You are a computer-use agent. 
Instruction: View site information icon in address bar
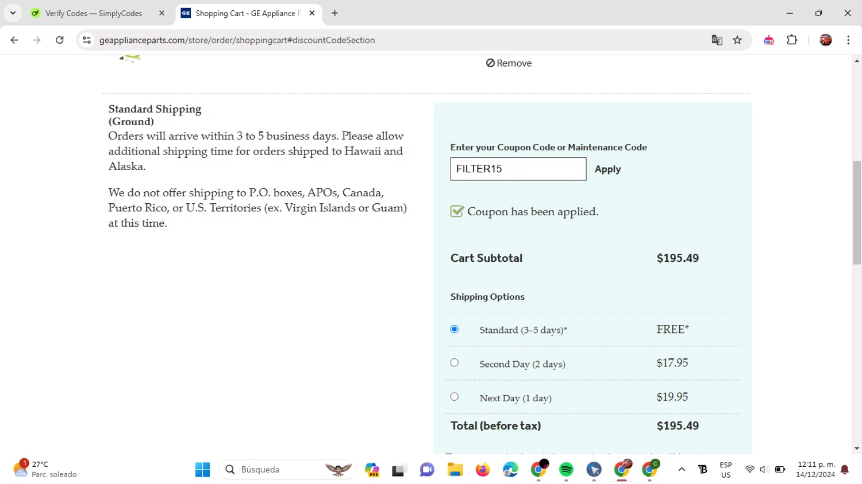point(87,40)
